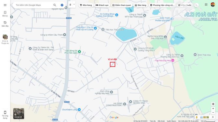
Task: Open Dĩ An & Thuận An recent thumbnail
Action: (x=5, y=39)
